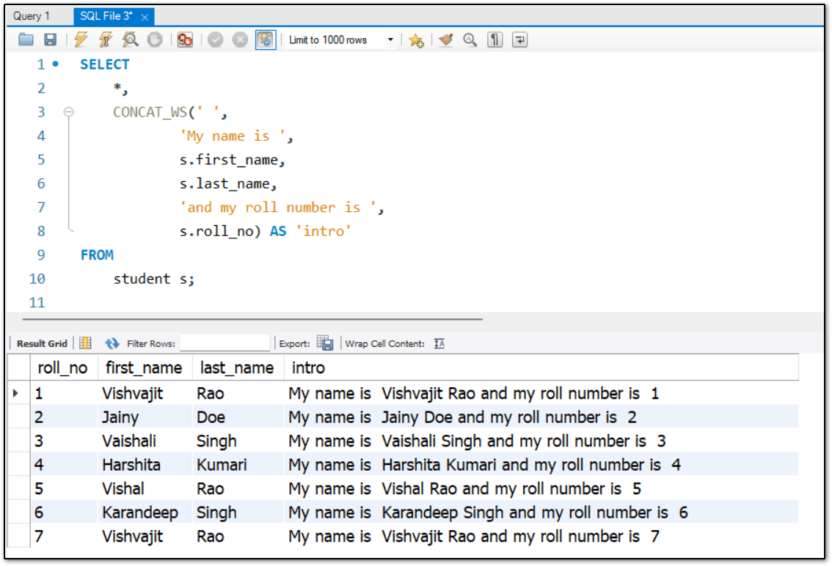
Task: Toggle display of invisible characters
Action: (x=495, y=40)
